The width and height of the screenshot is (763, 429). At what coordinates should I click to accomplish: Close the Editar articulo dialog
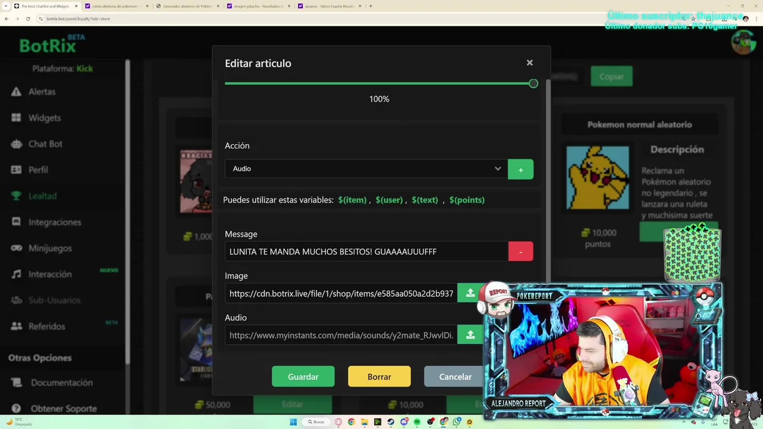[529, 63]
